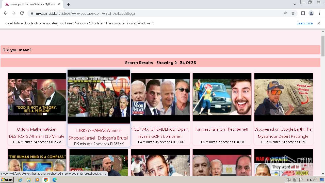Click '4 minutes 35 seconds' duration text
Viewport: 325px width, 183px height.
coord(156,142)
